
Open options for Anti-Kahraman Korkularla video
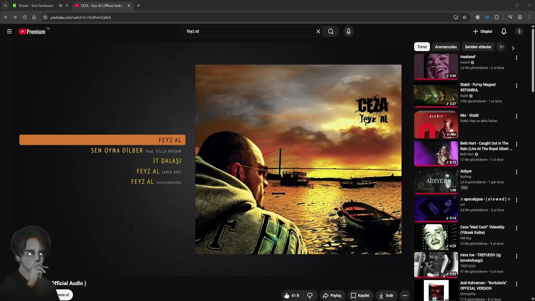[x=516, y=284]
